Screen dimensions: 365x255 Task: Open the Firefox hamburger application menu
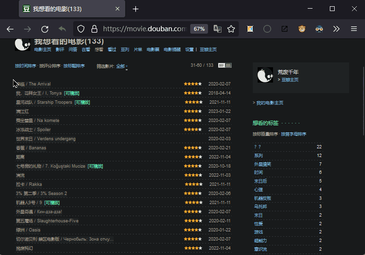click(353, 29)
